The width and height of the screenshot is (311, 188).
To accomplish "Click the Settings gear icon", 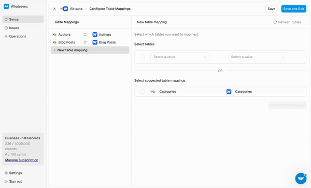I will [x=6, y=173].
